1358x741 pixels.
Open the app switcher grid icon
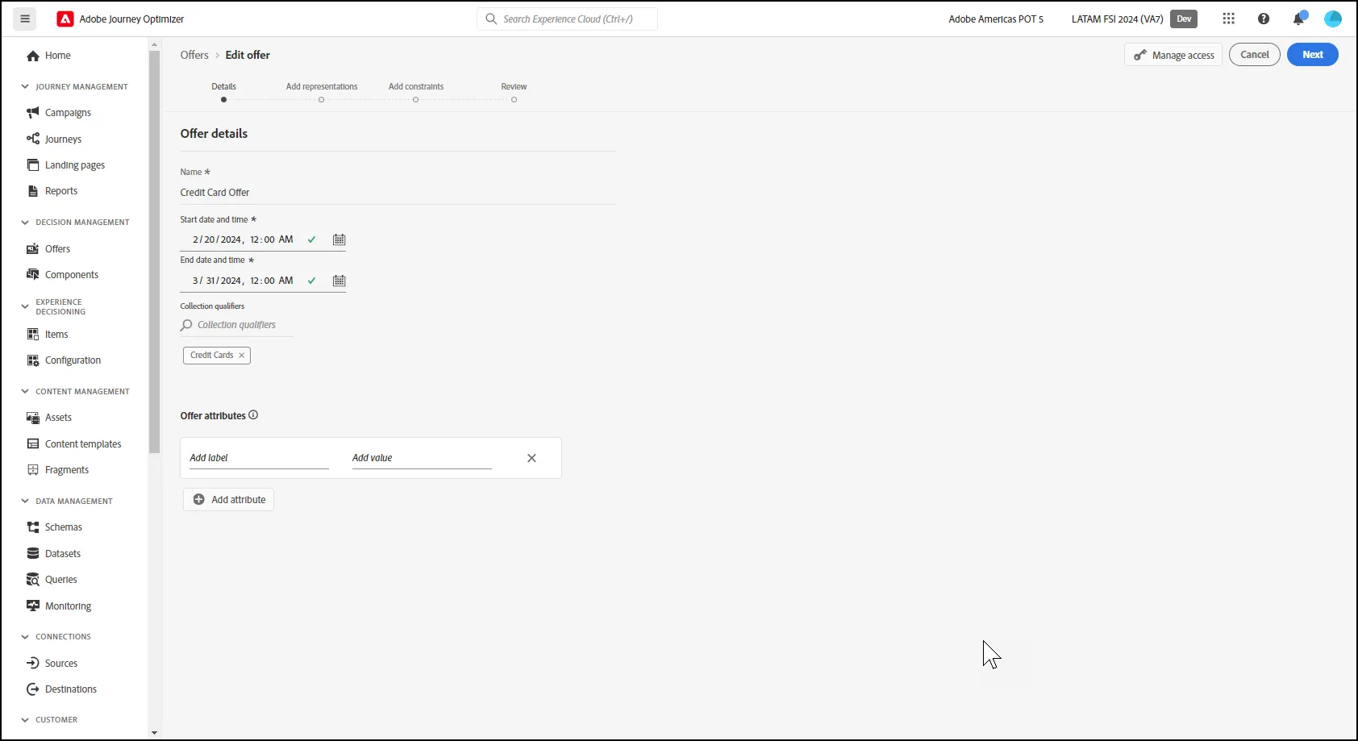point(1228,19)
